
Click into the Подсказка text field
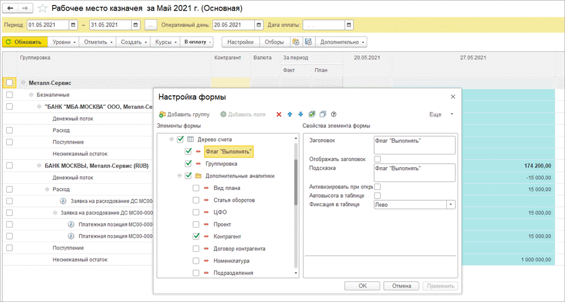pyautogui.click(x=414, y=172)
